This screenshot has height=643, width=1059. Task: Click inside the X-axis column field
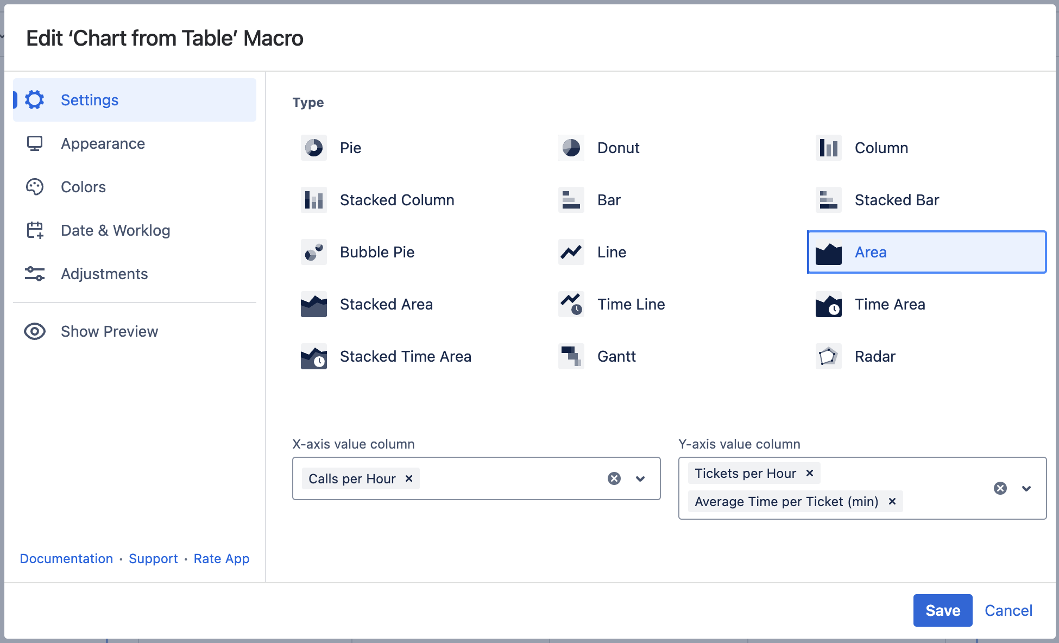pyautogui.click(x=510, y=478)
